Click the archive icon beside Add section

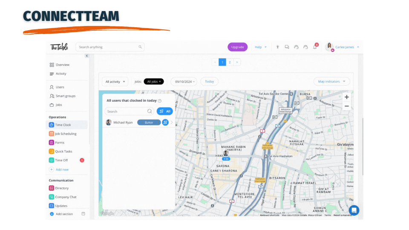(x=83, y=214)
